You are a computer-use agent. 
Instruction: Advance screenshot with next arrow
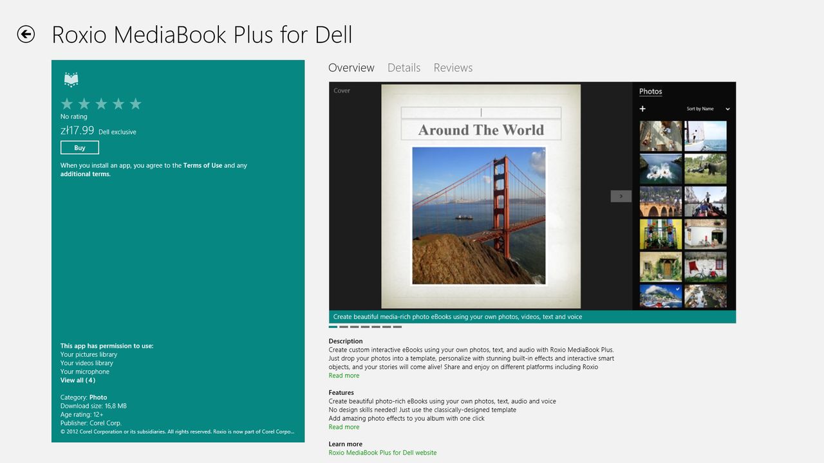pos(621,196)
